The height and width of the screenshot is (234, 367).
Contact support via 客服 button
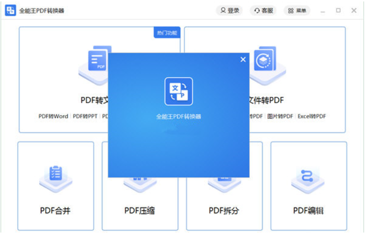[x=263, y=10]
